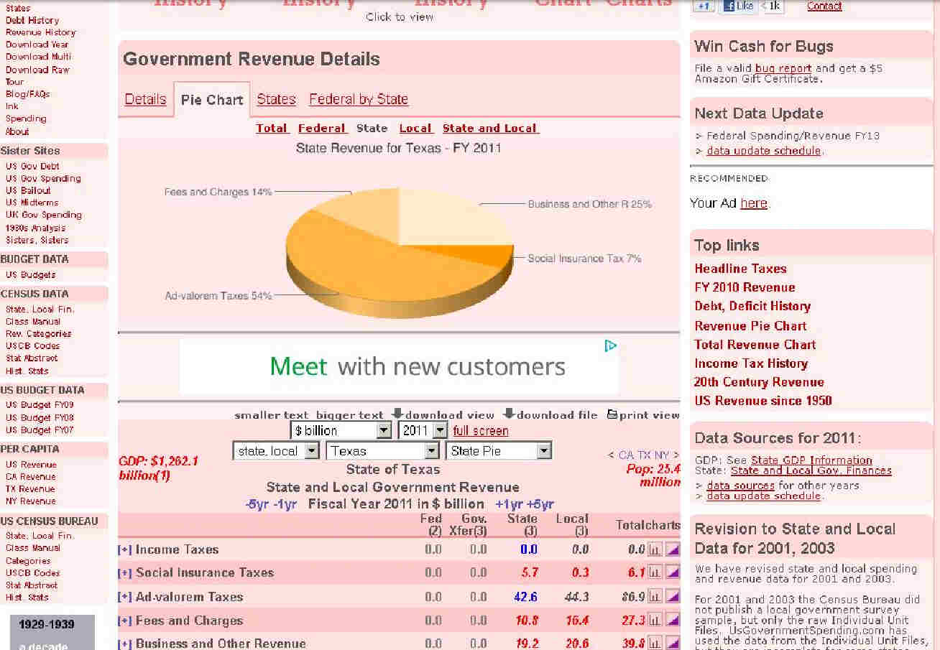This screenshot has width=940, height=650.
Task: Open bar chart icon in Ad-valorem Taxes row
Action: coord(655,597)
